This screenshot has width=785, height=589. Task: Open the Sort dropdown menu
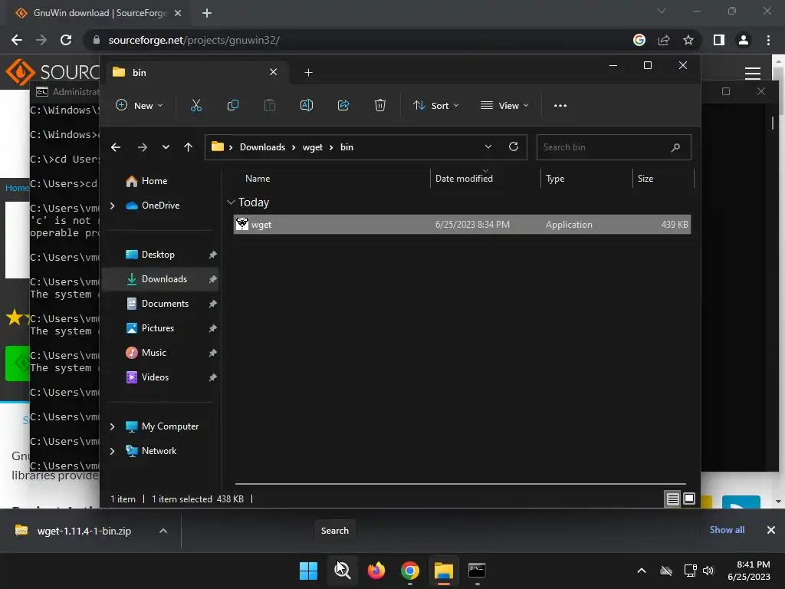tap(435, 105)
